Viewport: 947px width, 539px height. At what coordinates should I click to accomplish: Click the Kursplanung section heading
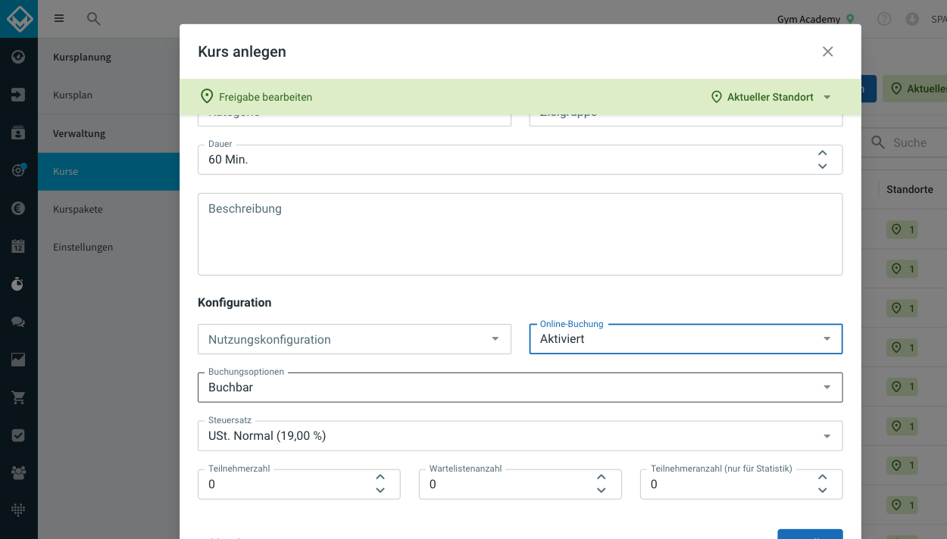(82, 58)
